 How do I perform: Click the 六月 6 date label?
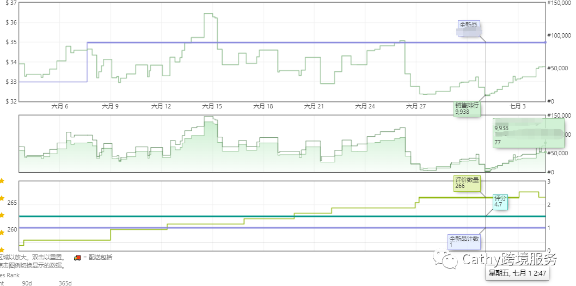[60, 107]
